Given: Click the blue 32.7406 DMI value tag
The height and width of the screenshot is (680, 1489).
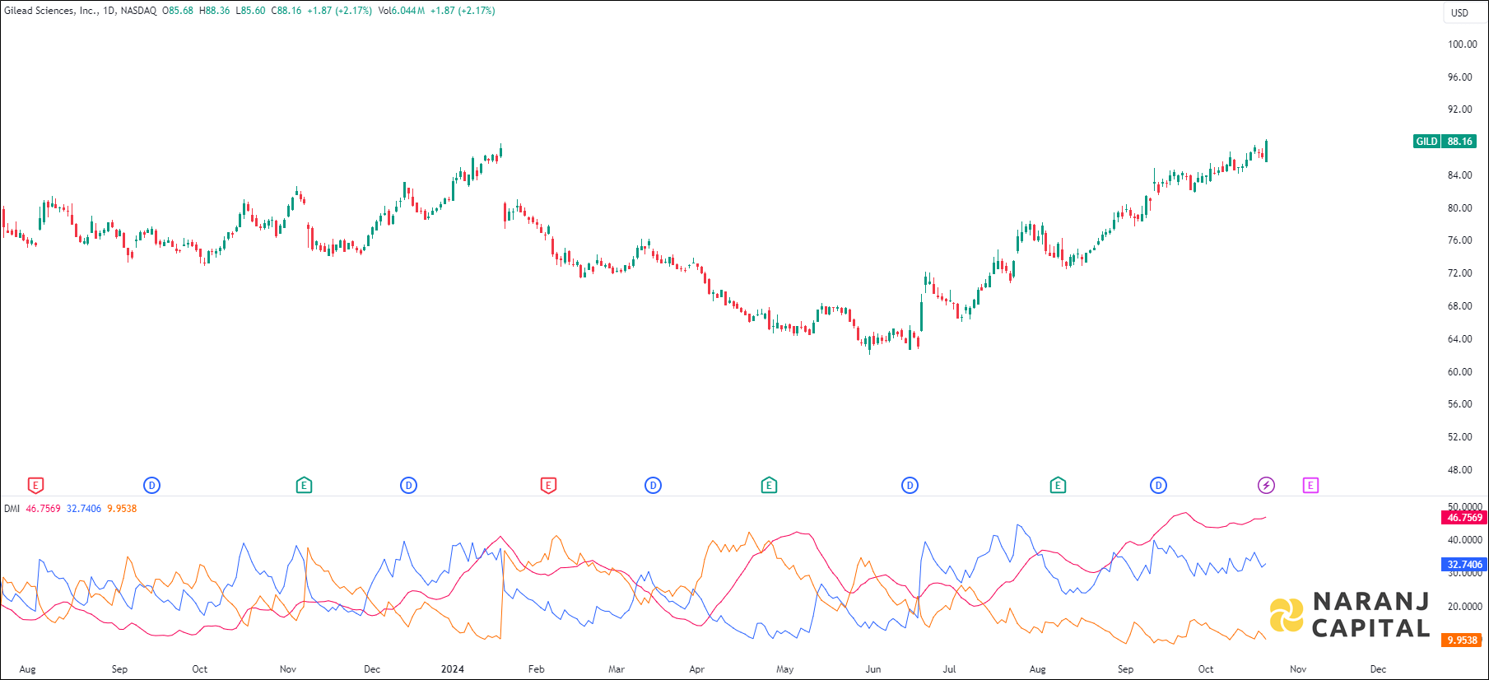Looking at the screenshot, I should [1464, 565].
